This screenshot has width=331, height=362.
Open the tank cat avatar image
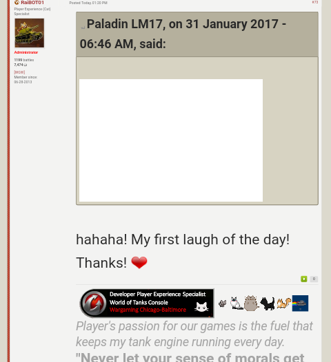click(30, 33)
